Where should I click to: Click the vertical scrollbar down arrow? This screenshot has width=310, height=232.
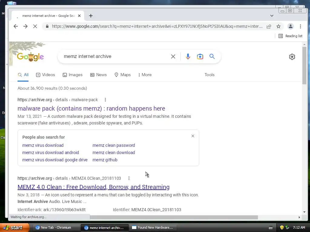(304, 212)
